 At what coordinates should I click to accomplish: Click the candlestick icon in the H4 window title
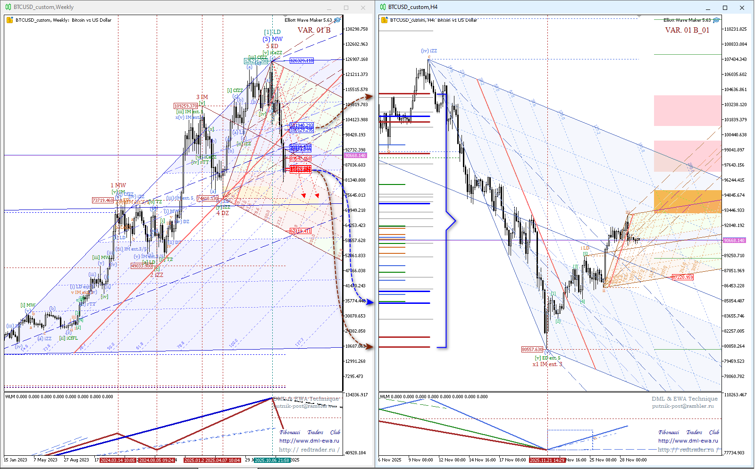(383, 7)
